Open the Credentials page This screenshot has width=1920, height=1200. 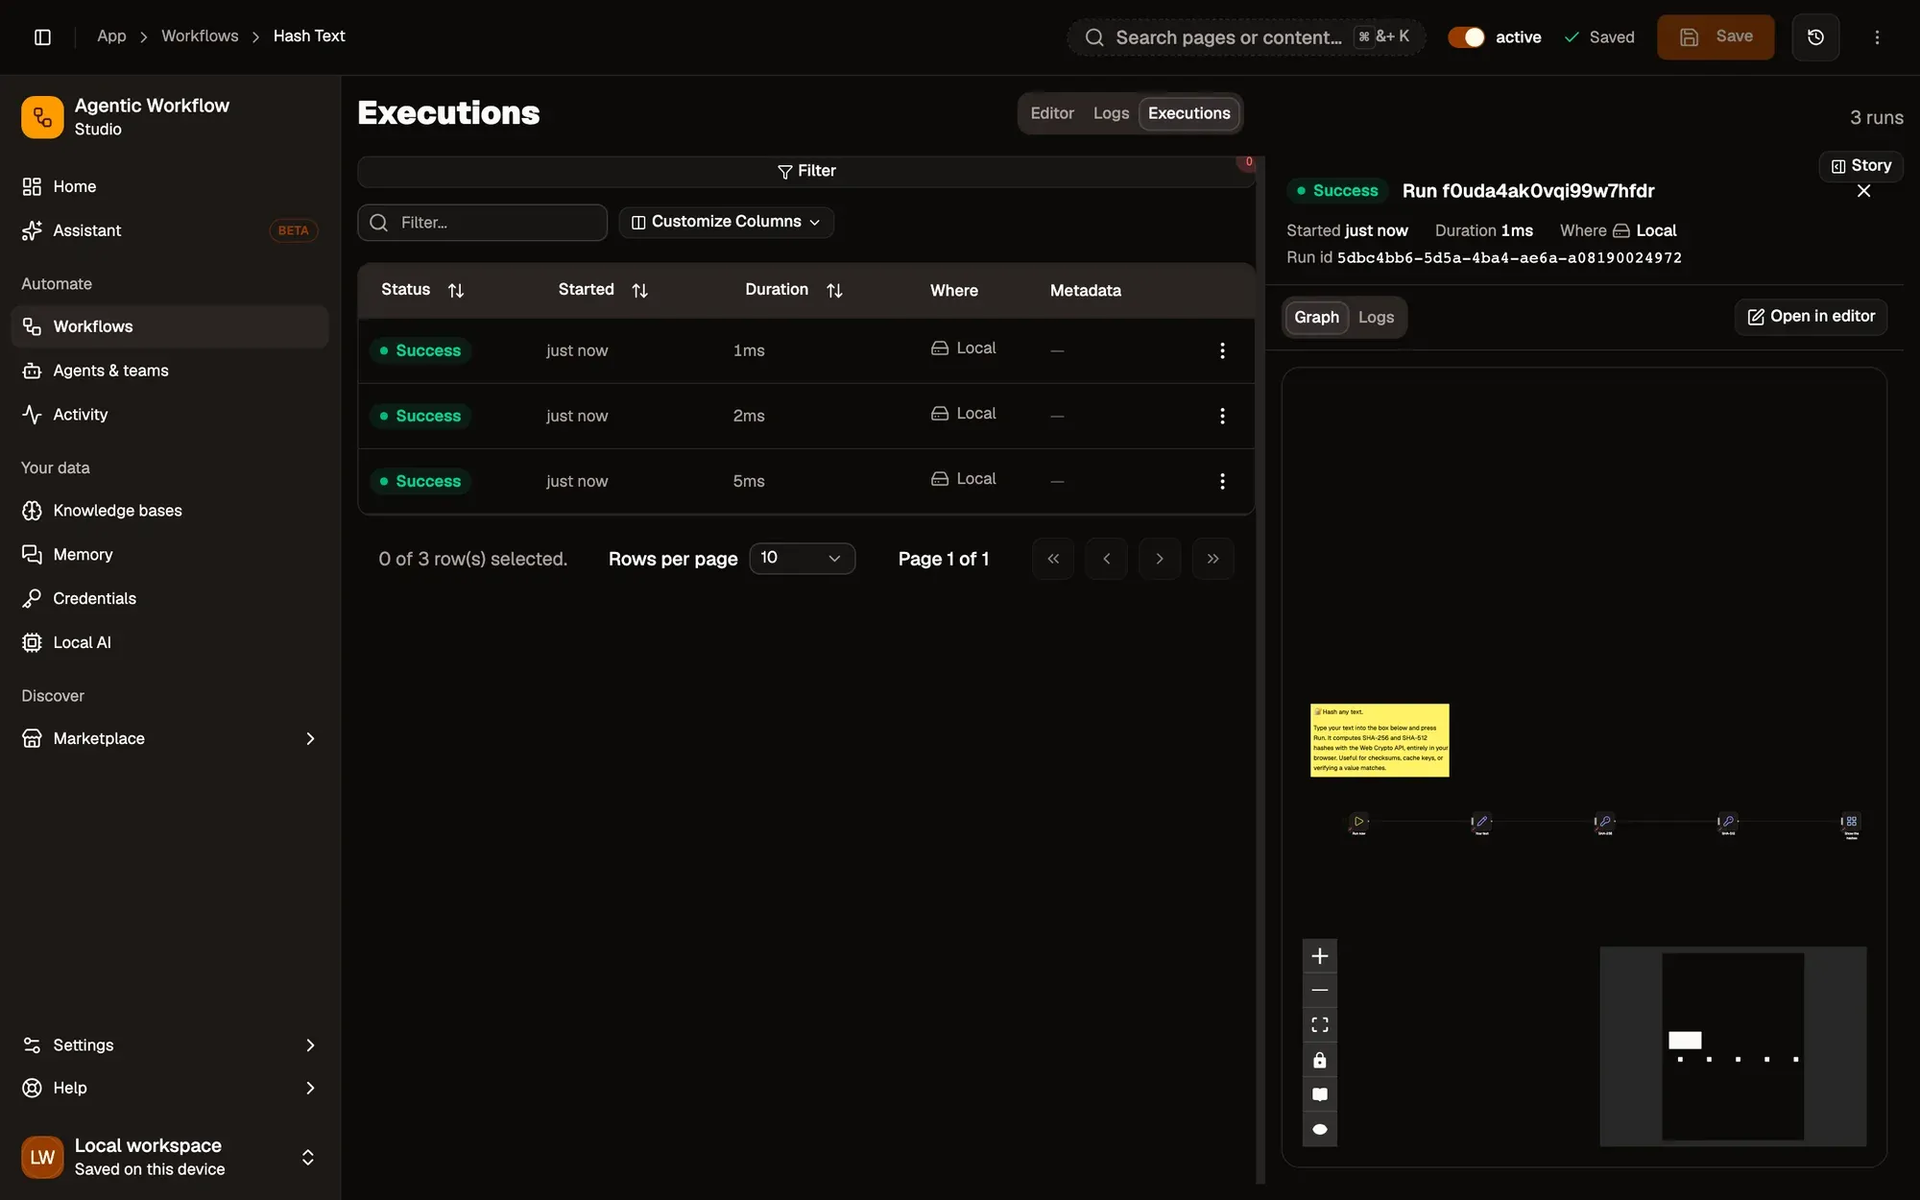pyautogui.click(x=170, y=598)
